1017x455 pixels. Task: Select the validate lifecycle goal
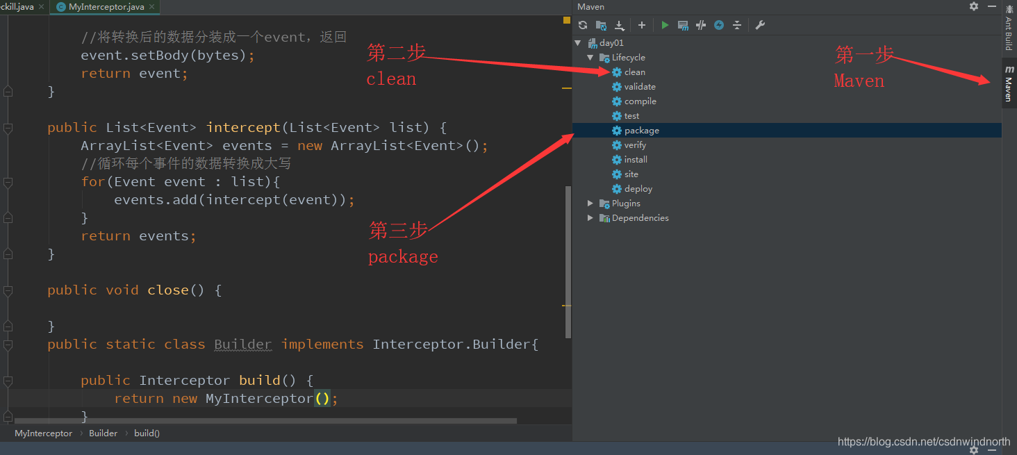[x=639, y=87]
